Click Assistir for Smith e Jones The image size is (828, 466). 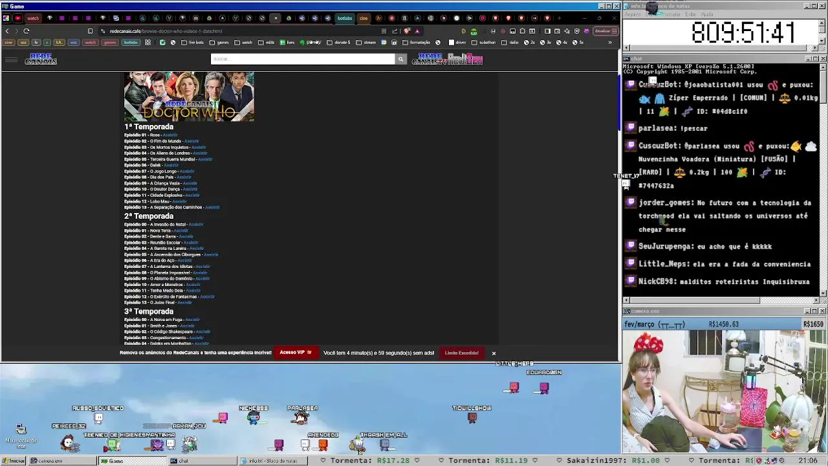pos(187,326)
